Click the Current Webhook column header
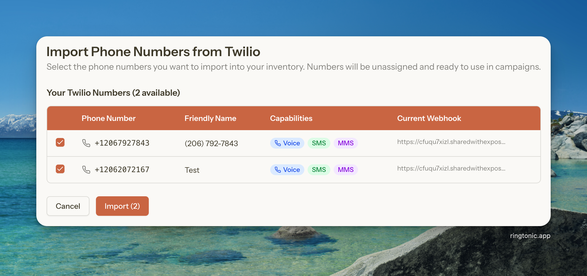The height and width of the screenshot is (276, 587). click(429, 118)
